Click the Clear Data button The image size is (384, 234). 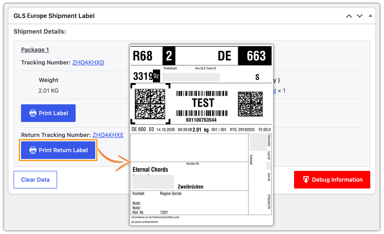(35, 179)
